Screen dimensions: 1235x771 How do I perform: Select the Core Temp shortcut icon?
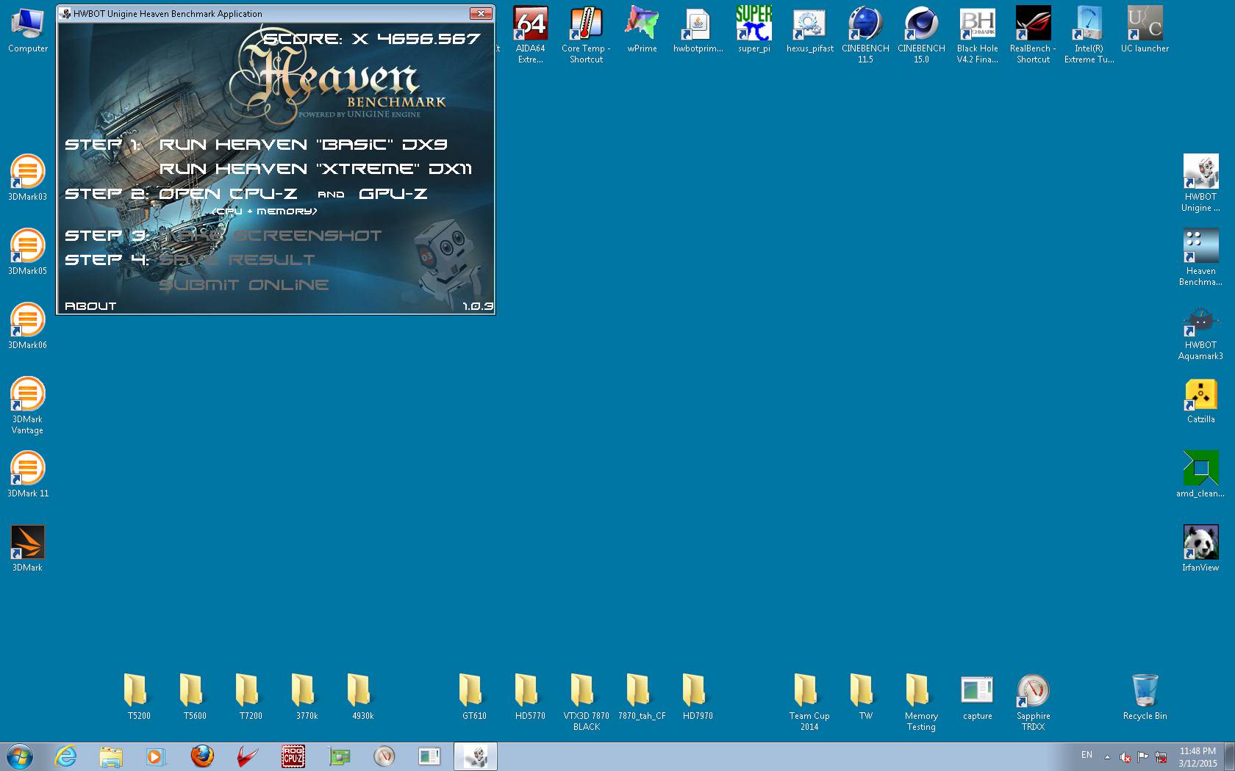(x=587, y=35)
